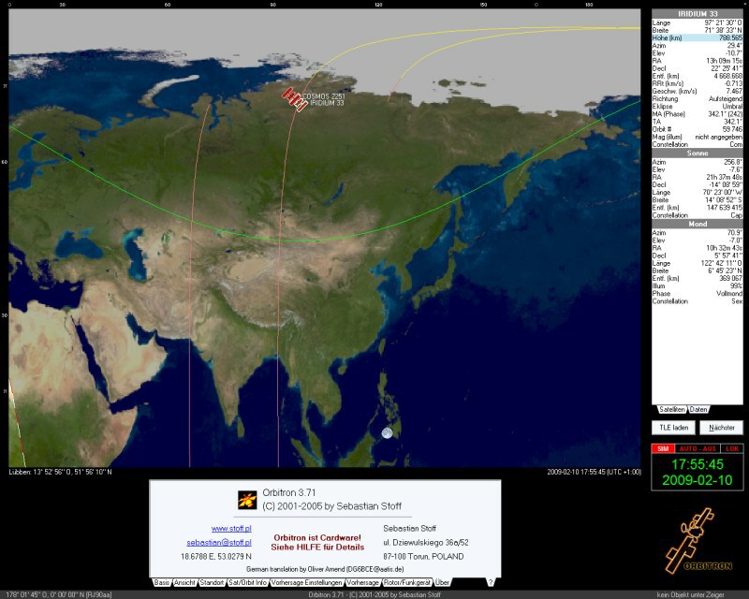Select the Geschw. (km/s) row
This screenshot has width=749, height=599.
(x=698, y=91)
